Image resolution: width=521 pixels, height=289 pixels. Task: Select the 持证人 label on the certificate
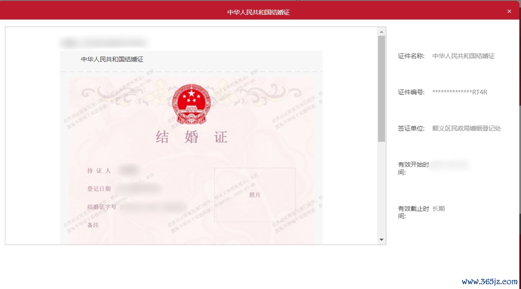99,171
